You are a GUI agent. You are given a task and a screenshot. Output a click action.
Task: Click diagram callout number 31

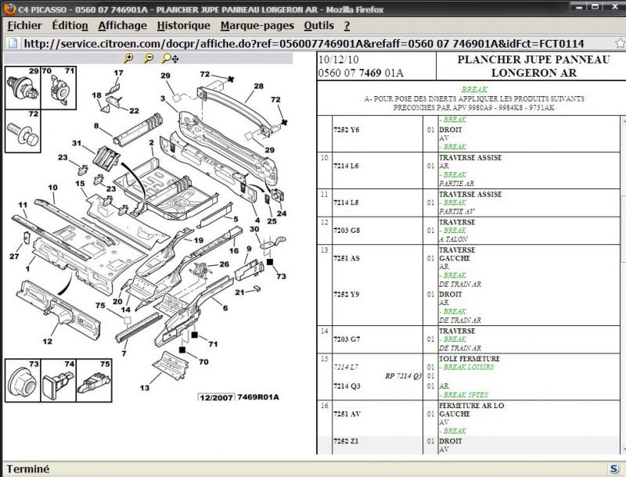pos(76,143)
